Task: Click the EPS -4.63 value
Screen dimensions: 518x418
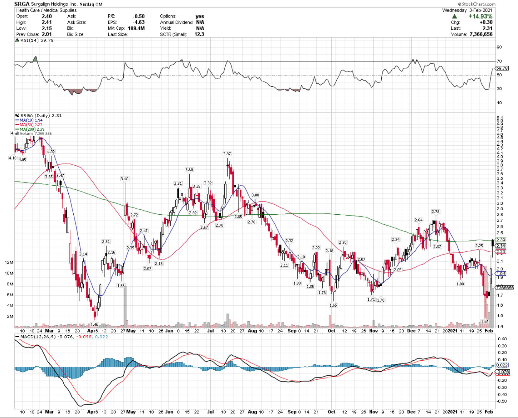Action: coord(139,22)
